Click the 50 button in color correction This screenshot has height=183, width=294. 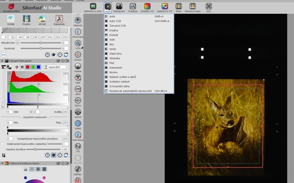click(x=38, y=169)
